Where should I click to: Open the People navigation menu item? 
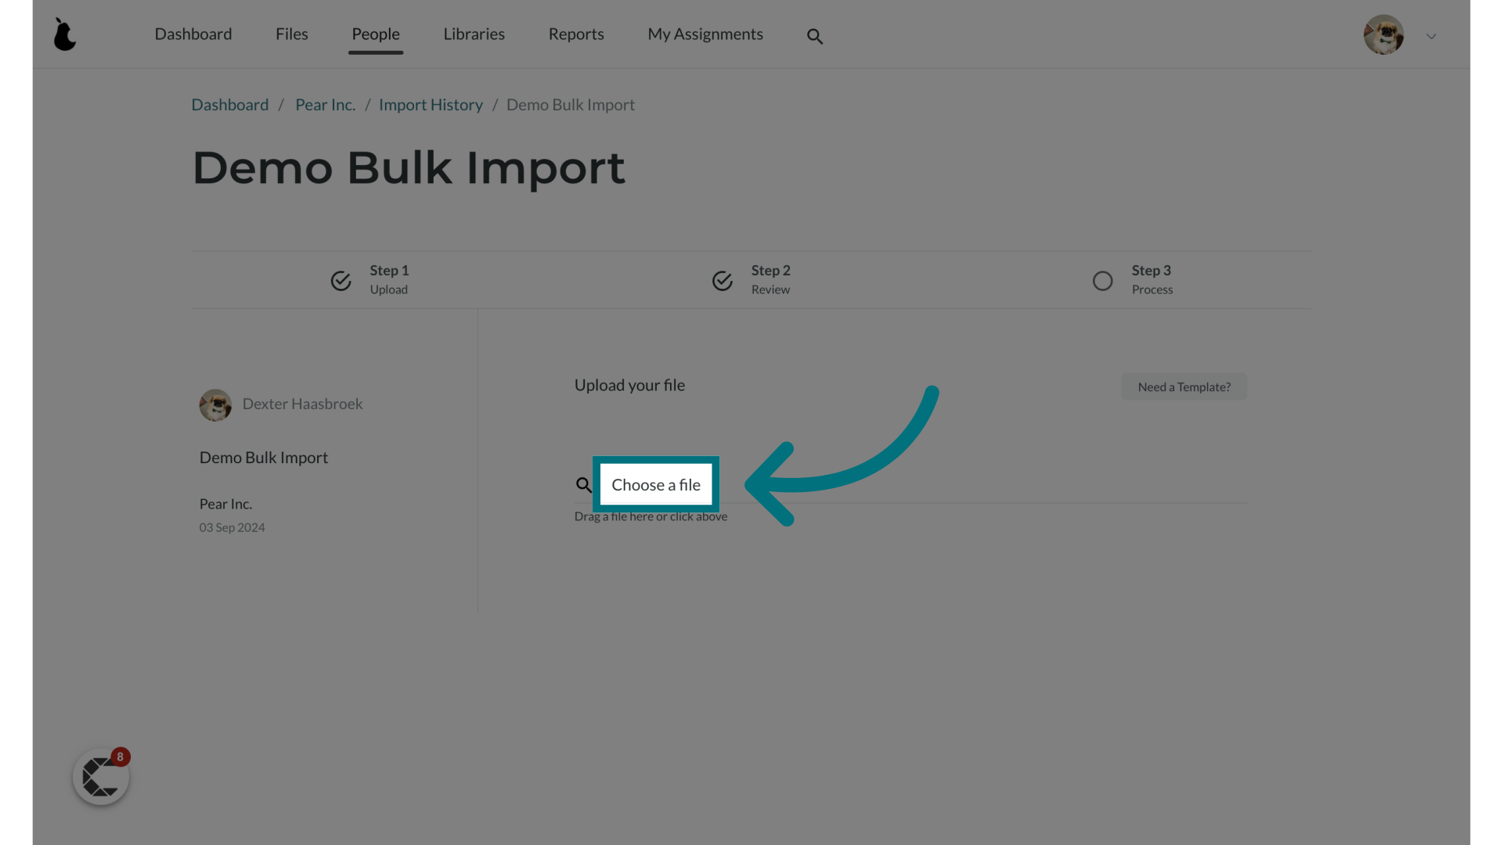pyautogui.click(x=376, y=33)
